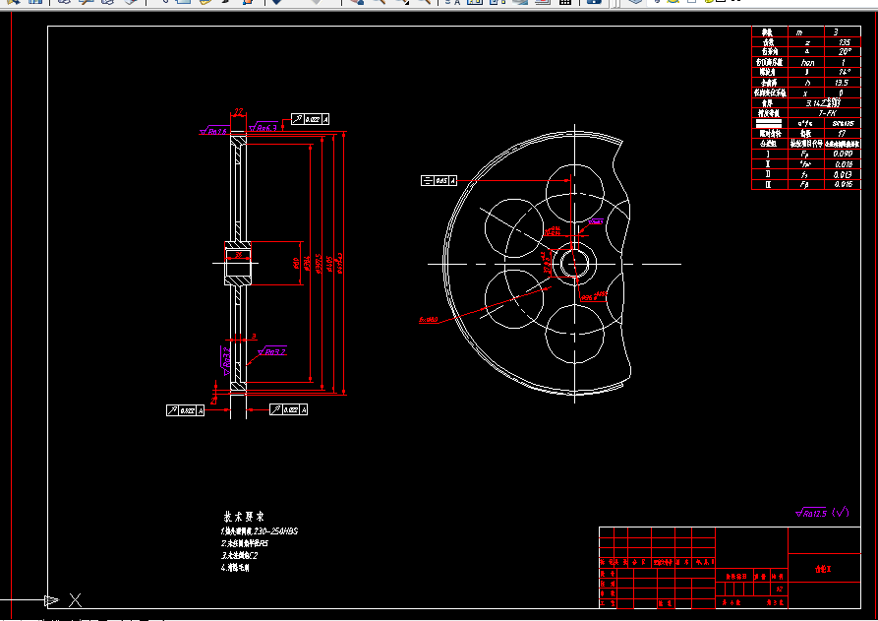Select the note line containing '230-250HBS'

pyautogui.click(x=260, y=531)
